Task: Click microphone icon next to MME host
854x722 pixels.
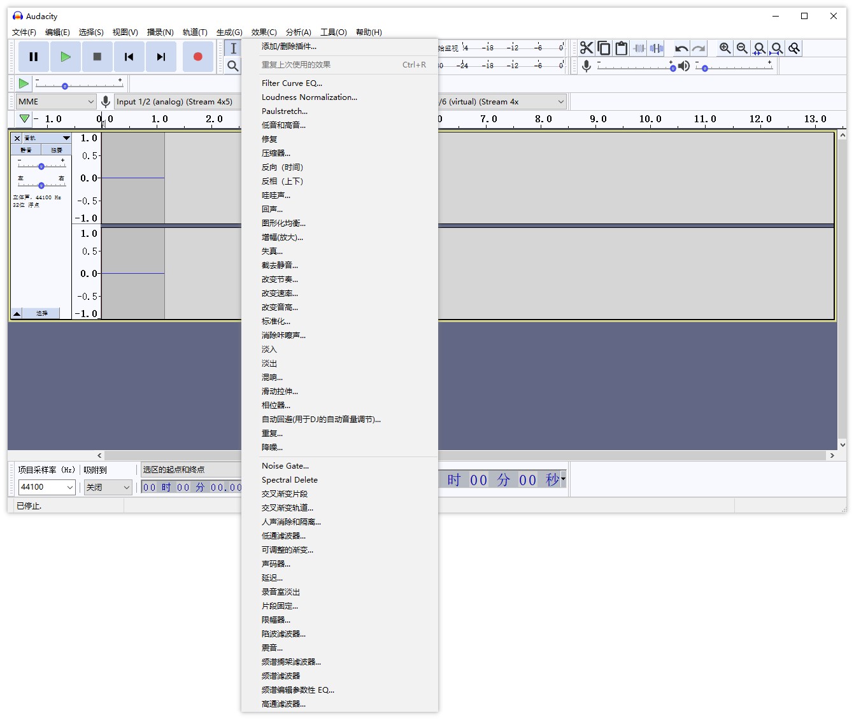Action: coord(106,101)
